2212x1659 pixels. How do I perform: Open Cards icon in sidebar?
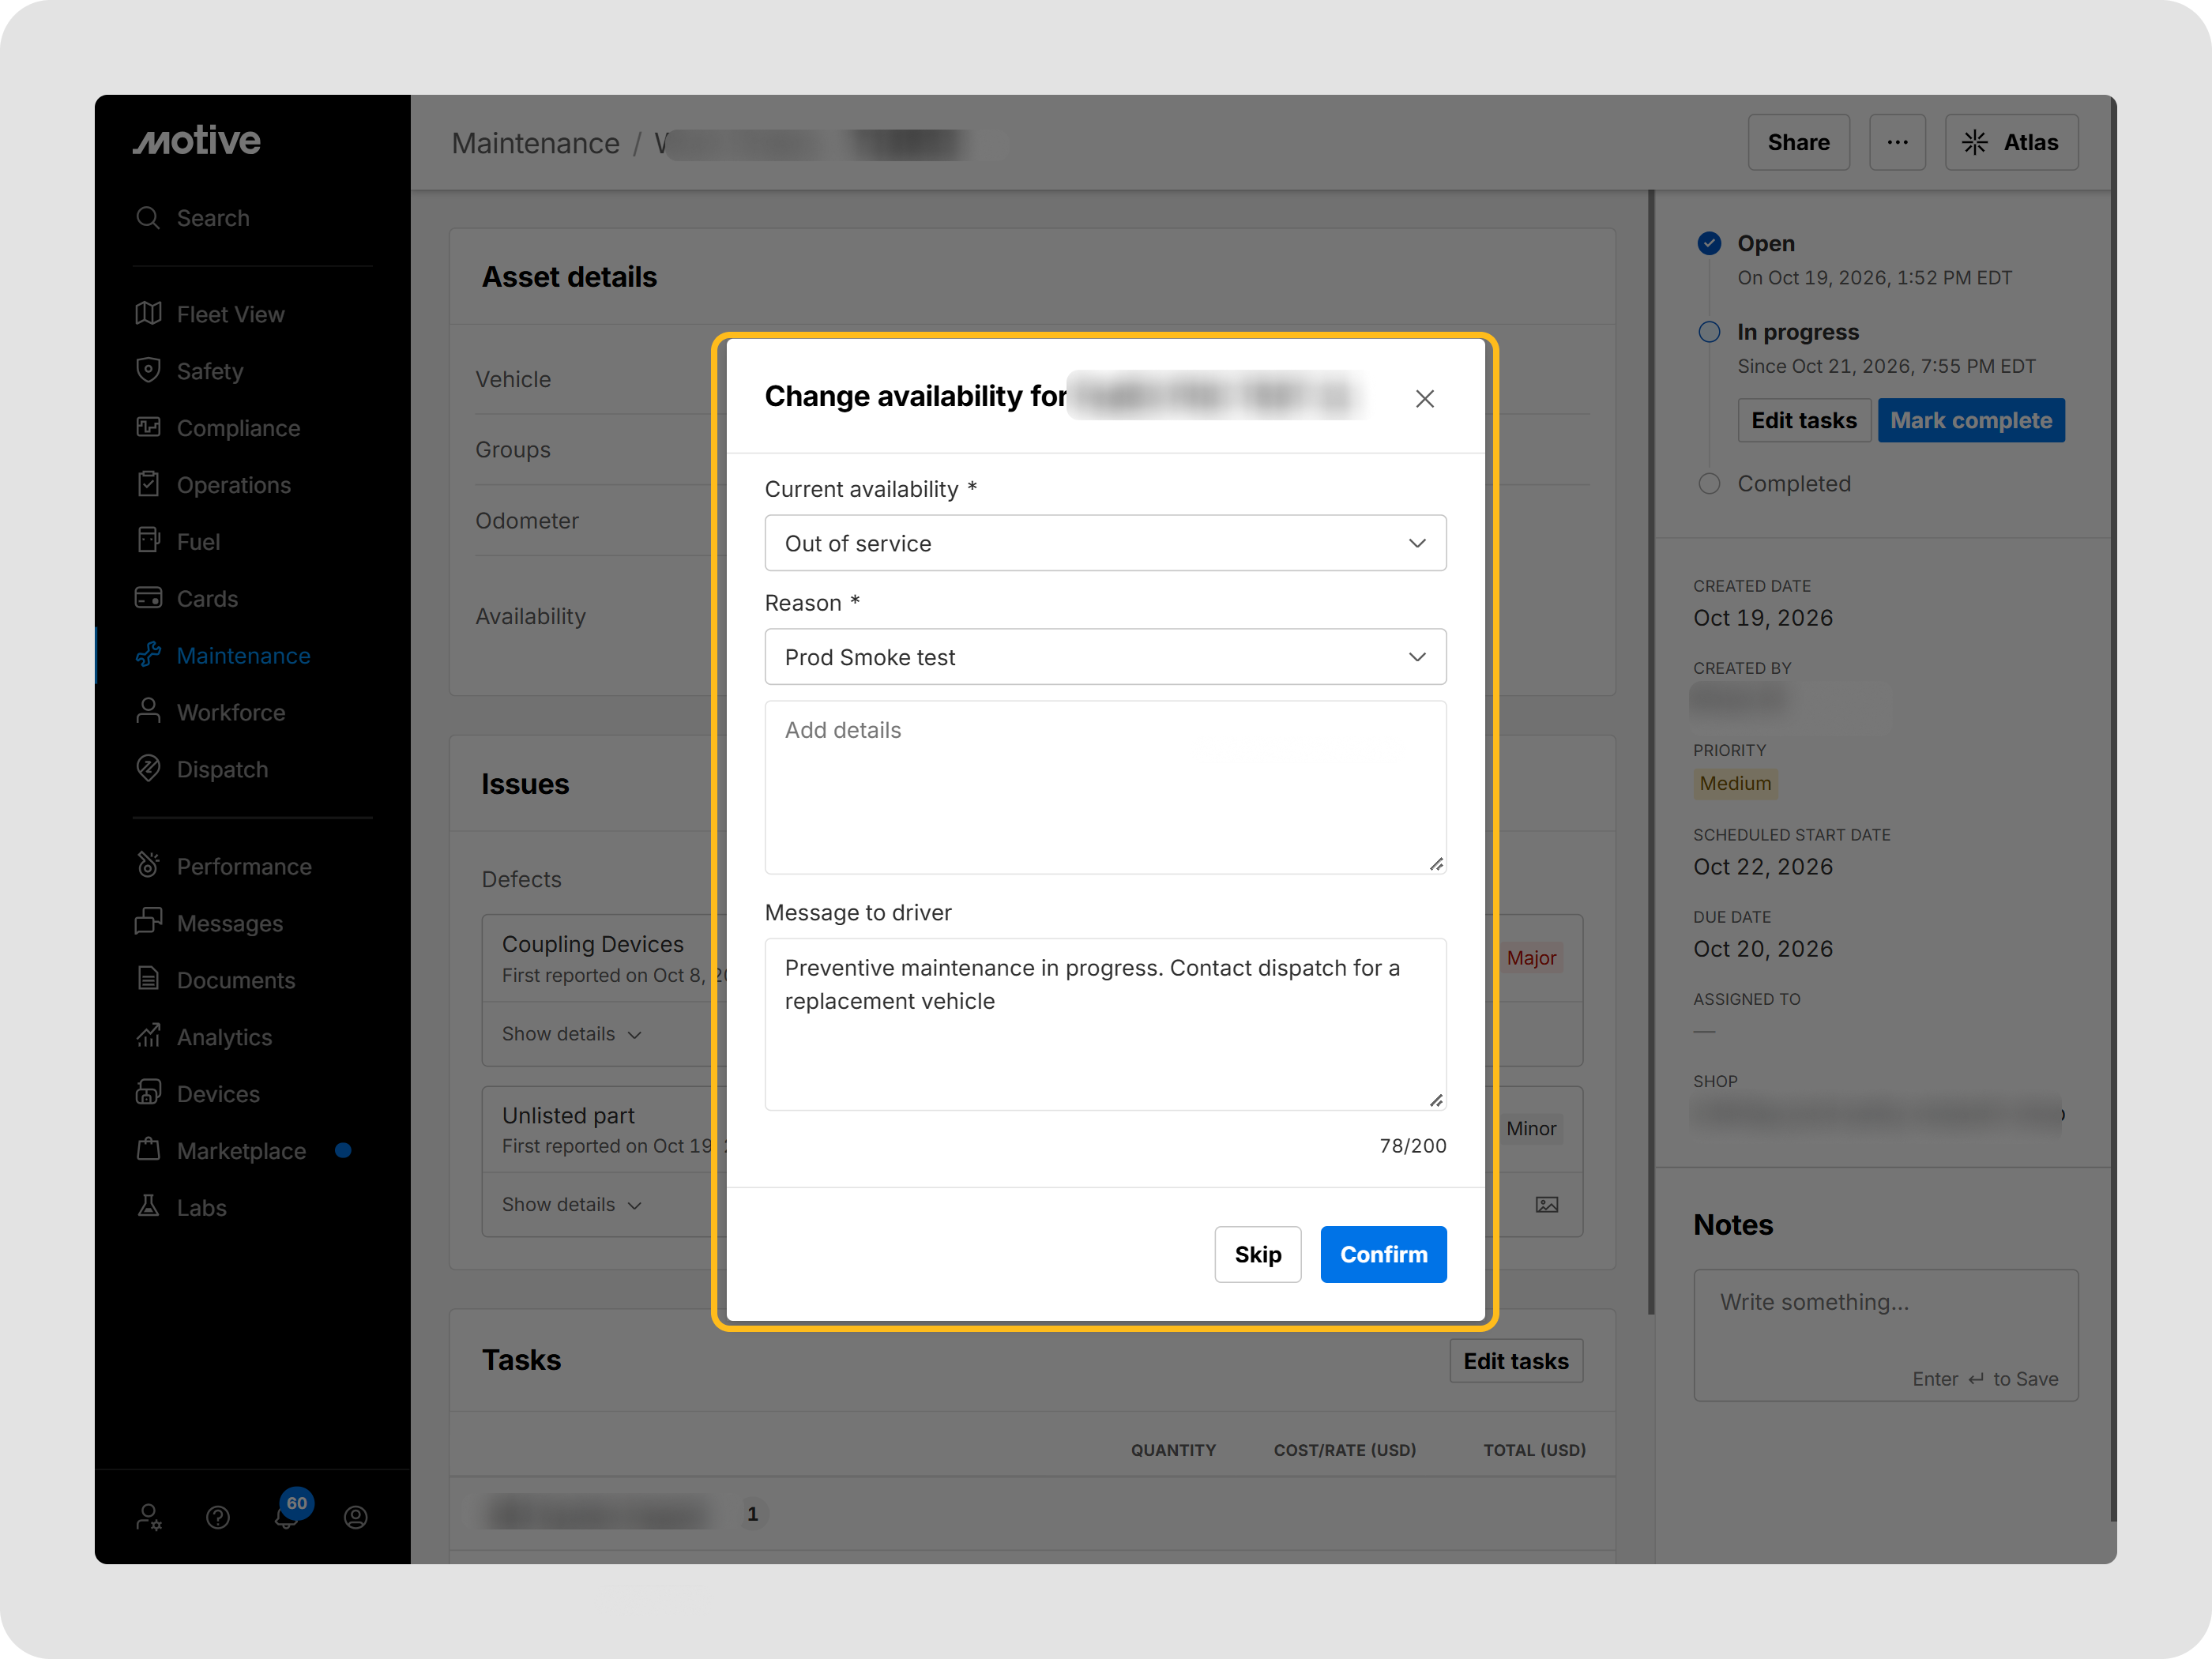pyautogui.click(x=148, y=598)
